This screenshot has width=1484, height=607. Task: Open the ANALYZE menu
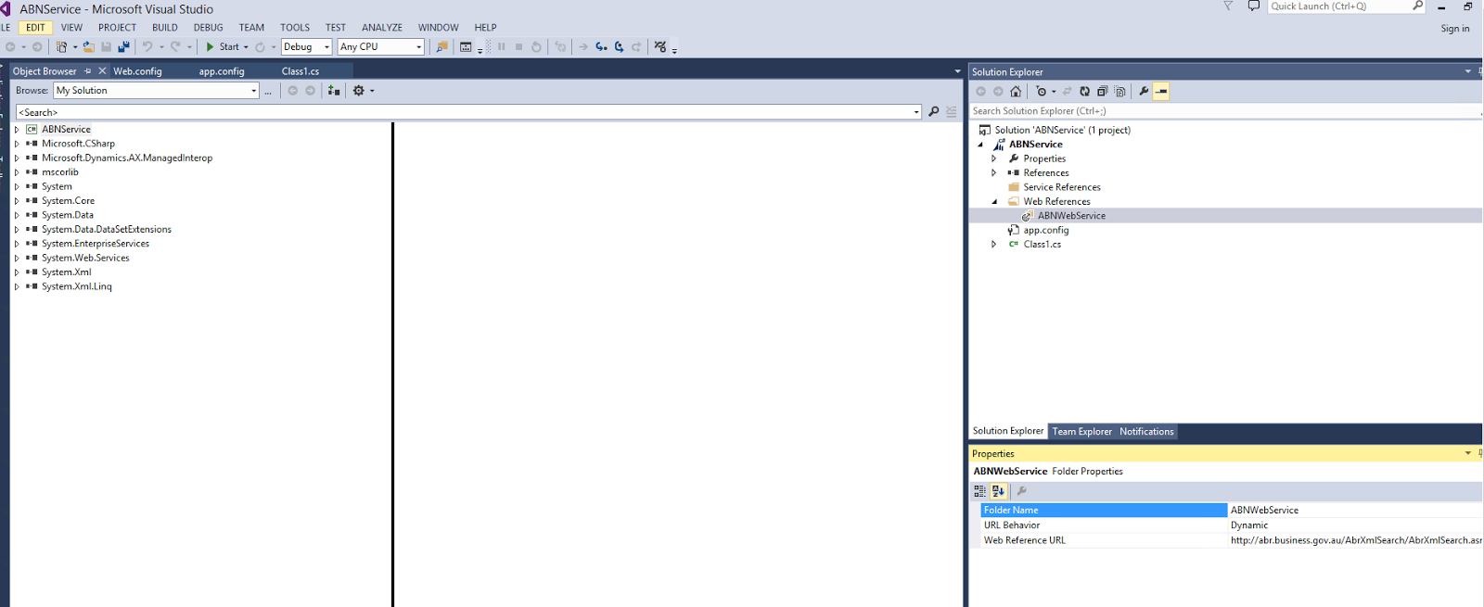point(382,28)
